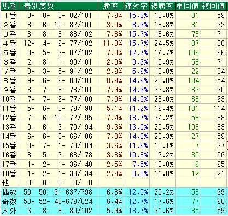Sort by the 連対率 column header
The height and width of the screenshot is (216, 228).
click(x=137, y=6)
